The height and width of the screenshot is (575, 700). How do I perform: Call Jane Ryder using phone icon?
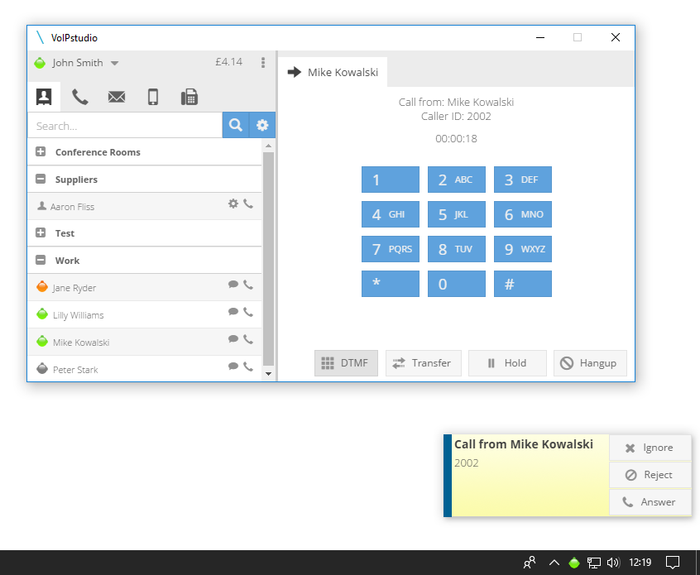(x=248, y=285)
